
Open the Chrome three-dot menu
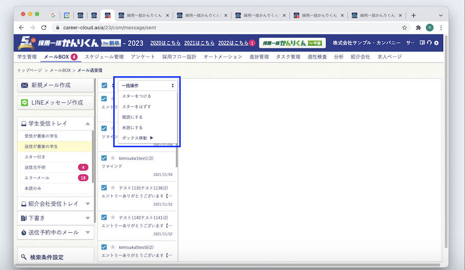441,28
